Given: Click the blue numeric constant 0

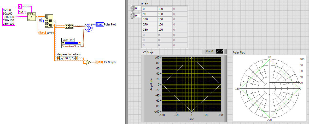Looking at the screenshot, I should tap(40, 20).
